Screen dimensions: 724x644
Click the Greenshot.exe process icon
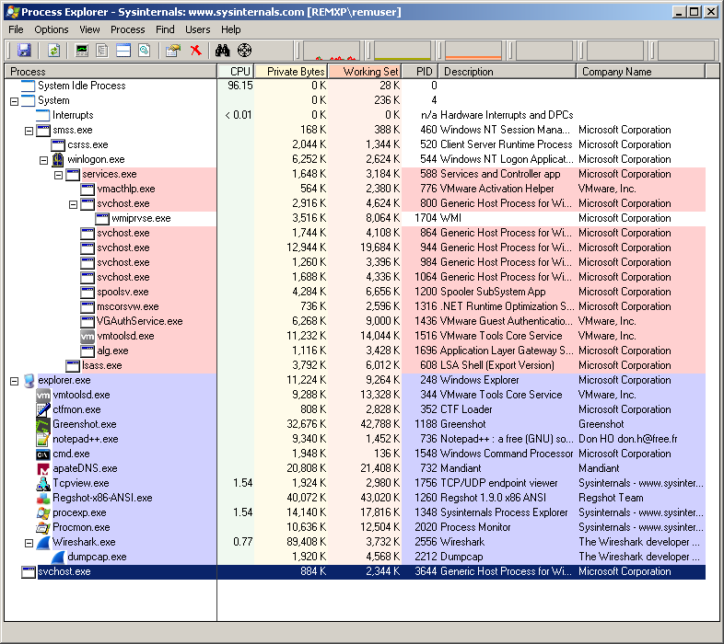43,424
